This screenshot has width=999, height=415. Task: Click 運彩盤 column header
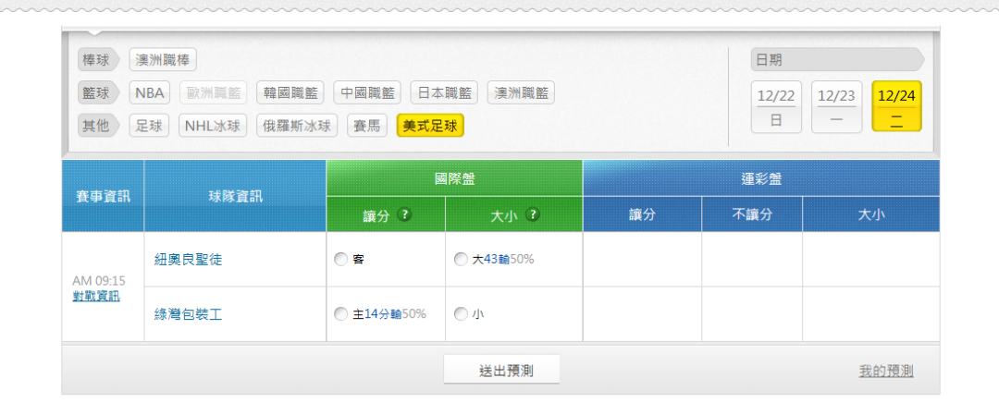coord(761,178)
